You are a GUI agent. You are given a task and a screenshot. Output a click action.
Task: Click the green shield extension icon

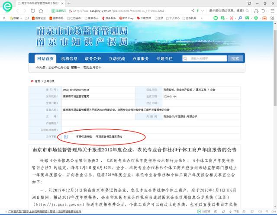pyautogui.click(x=256, y=18)
